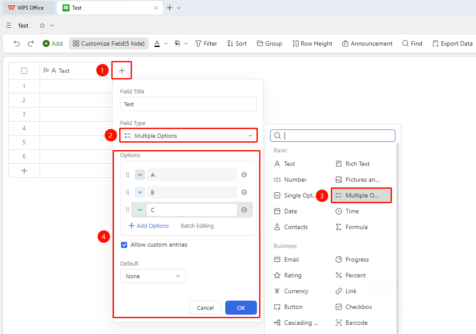This screenshot has height=334, width=476.
Task: Open the Filter tool
Action: pyautogui.click(x=206, y=43)
